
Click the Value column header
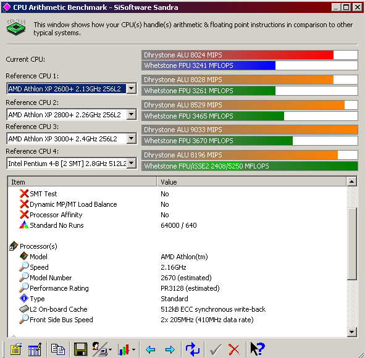251,182
